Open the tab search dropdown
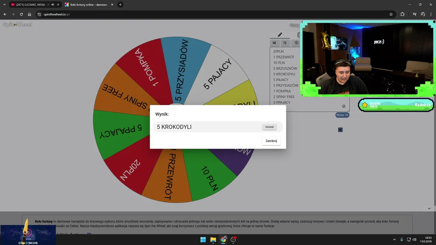 [x=4, y=4]
